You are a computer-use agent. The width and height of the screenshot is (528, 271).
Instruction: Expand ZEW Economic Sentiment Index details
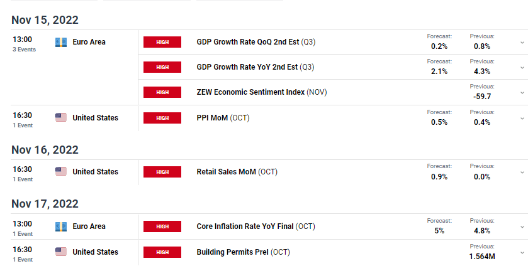522,93
